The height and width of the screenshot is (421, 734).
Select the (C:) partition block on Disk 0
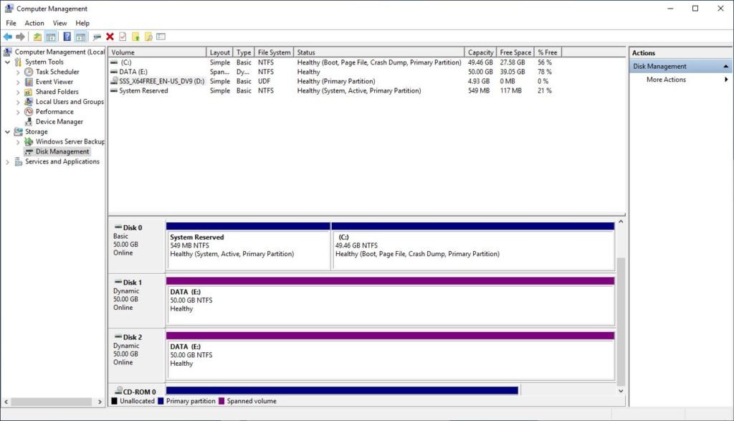coord(473,246)
